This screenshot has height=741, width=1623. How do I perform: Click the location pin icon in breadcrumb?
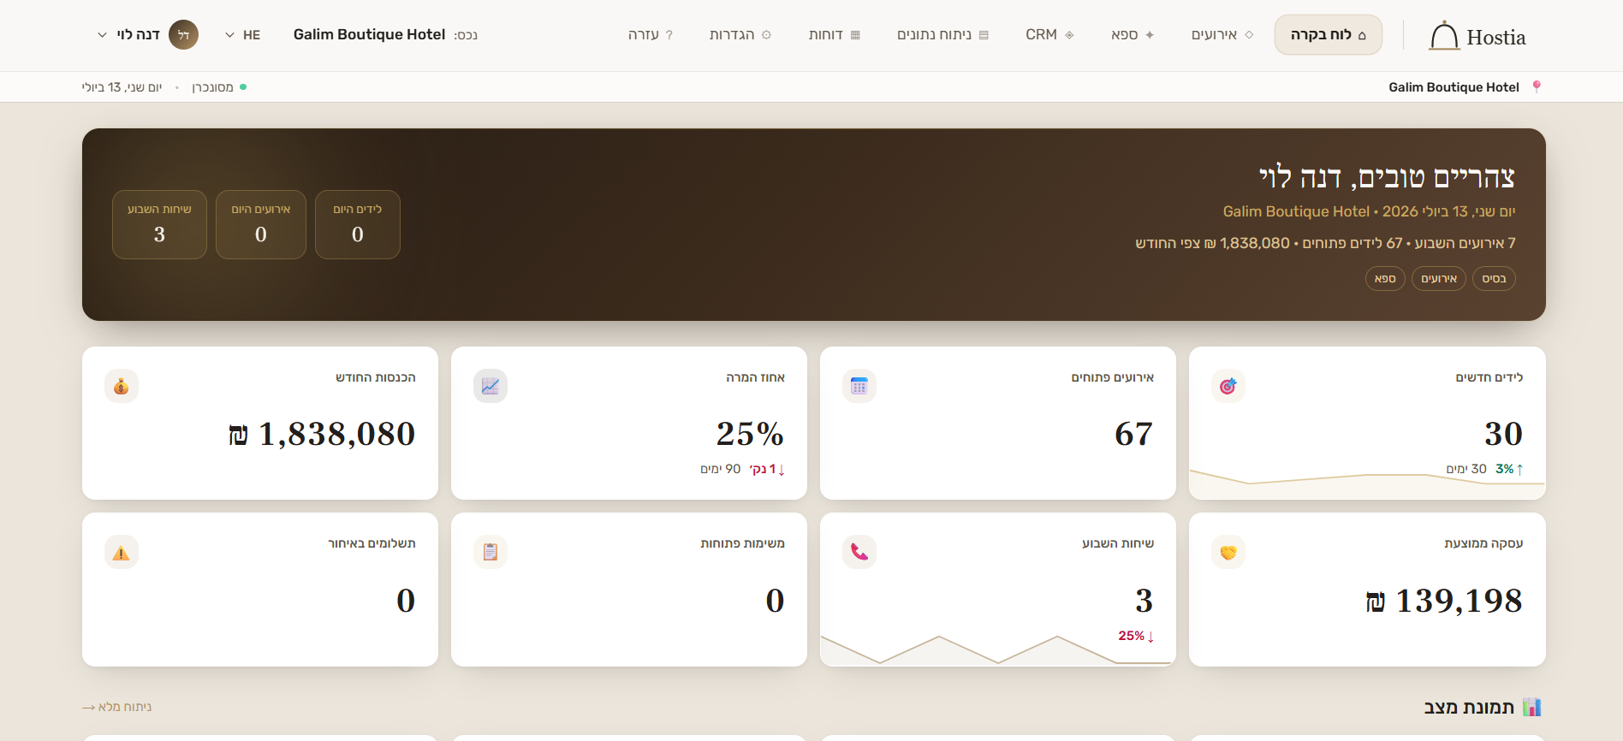(1537, 86)
